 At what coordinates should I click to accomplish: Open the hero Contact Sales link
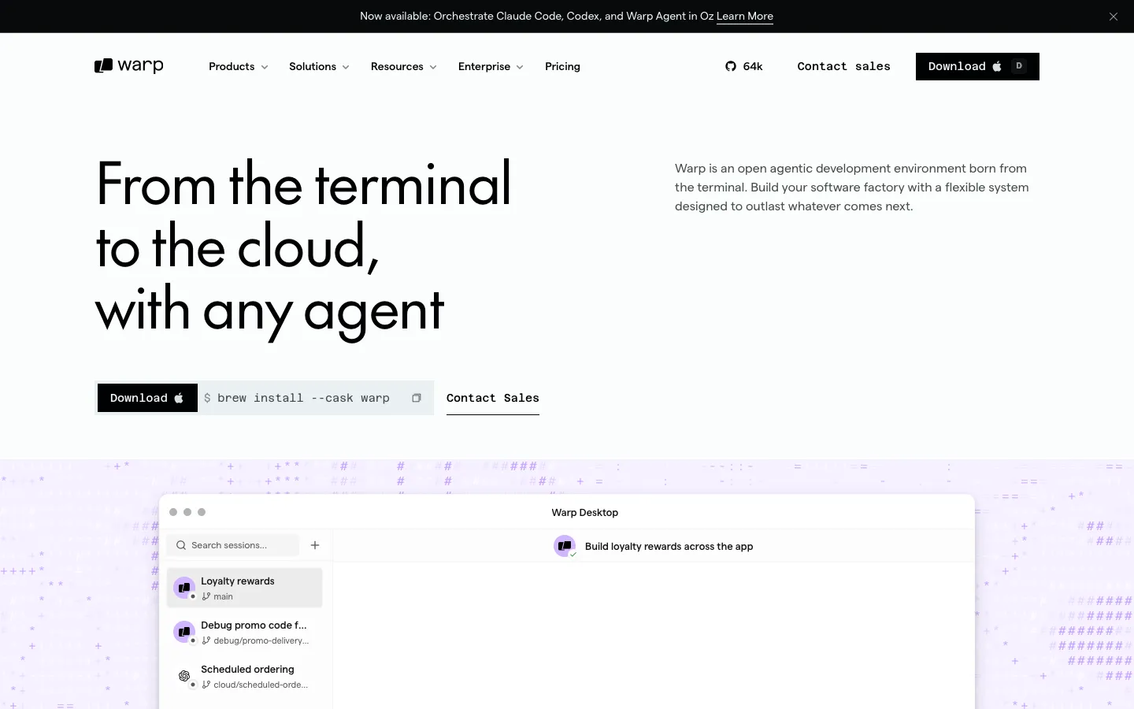(x=493, y=399)
